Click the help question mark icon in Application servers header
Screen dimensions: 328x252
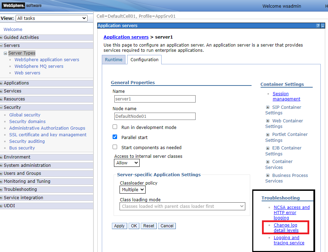(318, 26)
